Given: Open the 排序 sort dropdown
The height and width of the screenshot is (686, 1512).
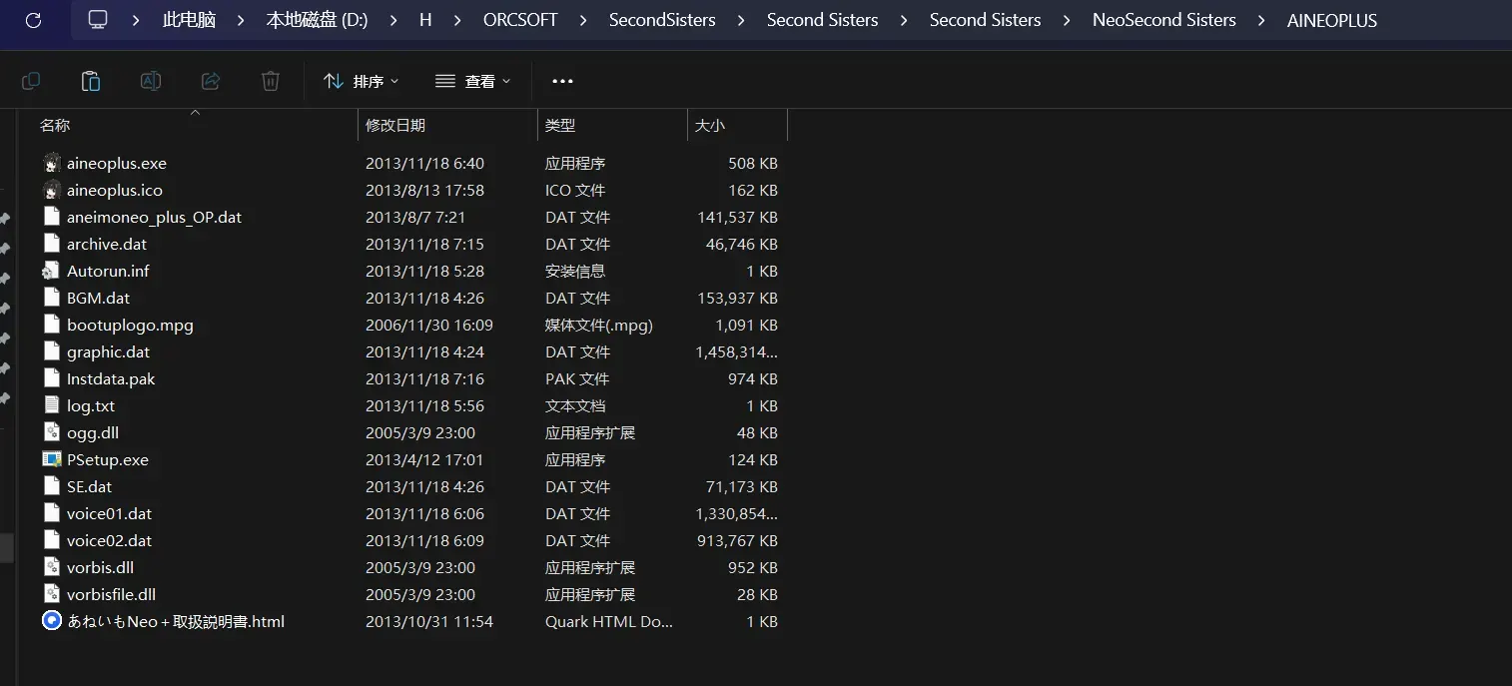Looking at the screenshot, I should [362, 81].
